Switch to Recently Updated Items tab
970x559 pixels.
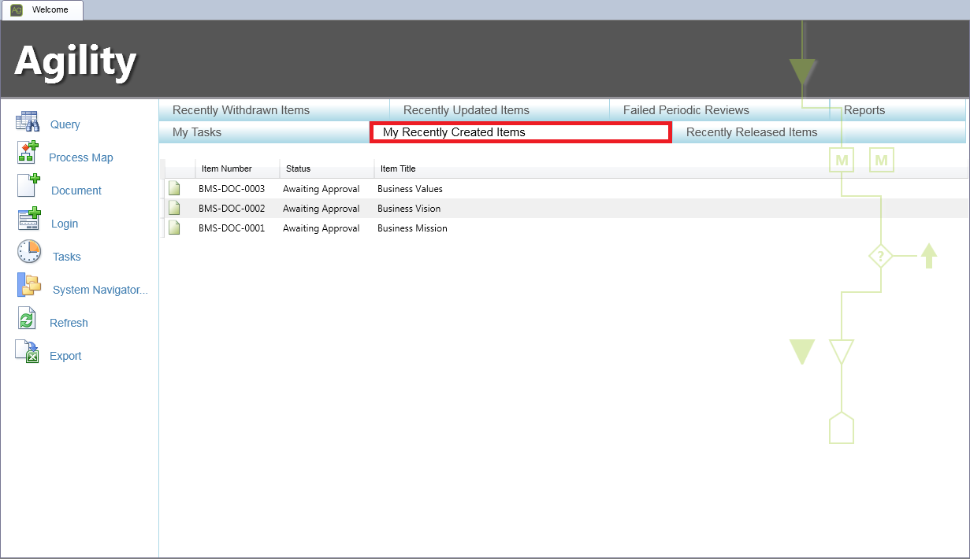tap(500, 110)
